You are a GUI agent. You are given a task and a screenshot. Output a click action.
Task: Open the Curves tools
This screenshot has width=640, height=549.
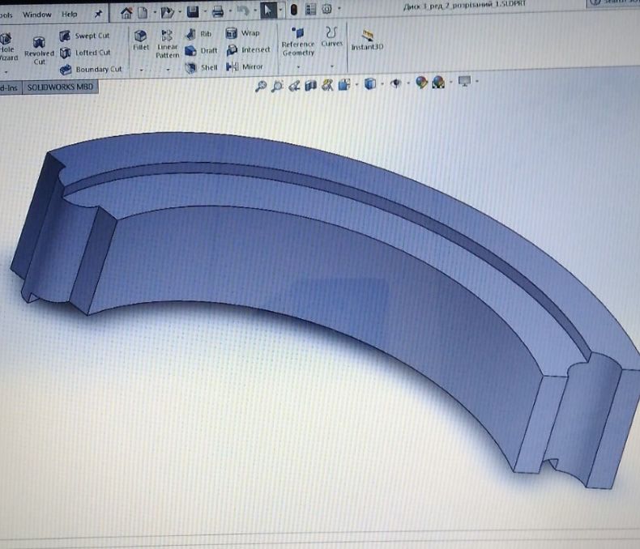click(331, 36)
